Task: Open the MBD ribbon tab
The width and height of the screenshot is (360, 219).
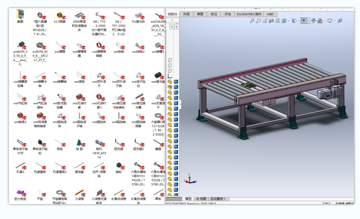Action: (x=270, y=14)
